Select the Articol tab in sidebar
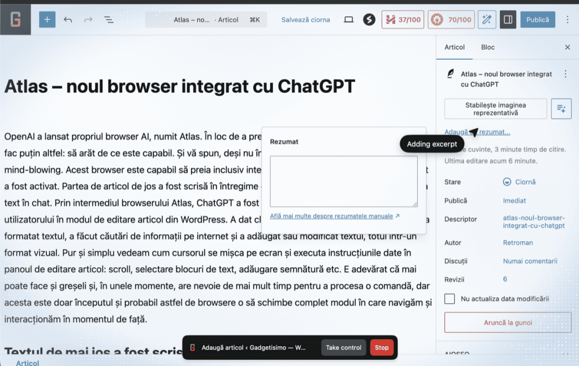 454,47
